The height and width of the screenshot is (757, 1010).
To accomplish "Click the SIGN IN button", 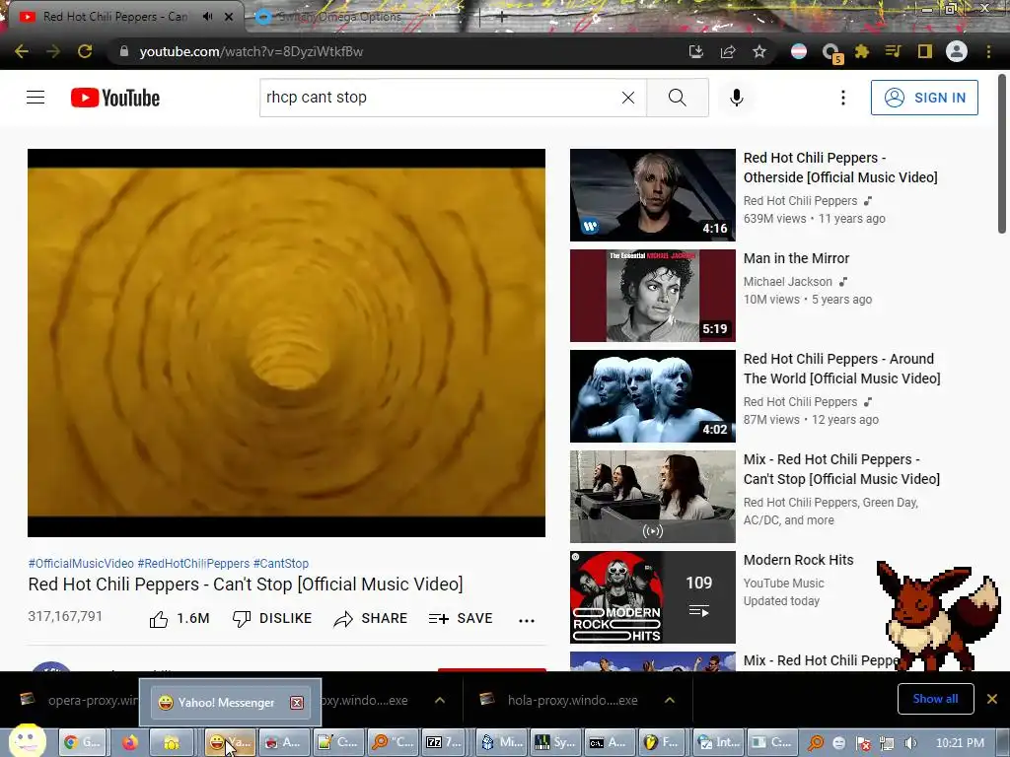I will [x=924, y=98].
